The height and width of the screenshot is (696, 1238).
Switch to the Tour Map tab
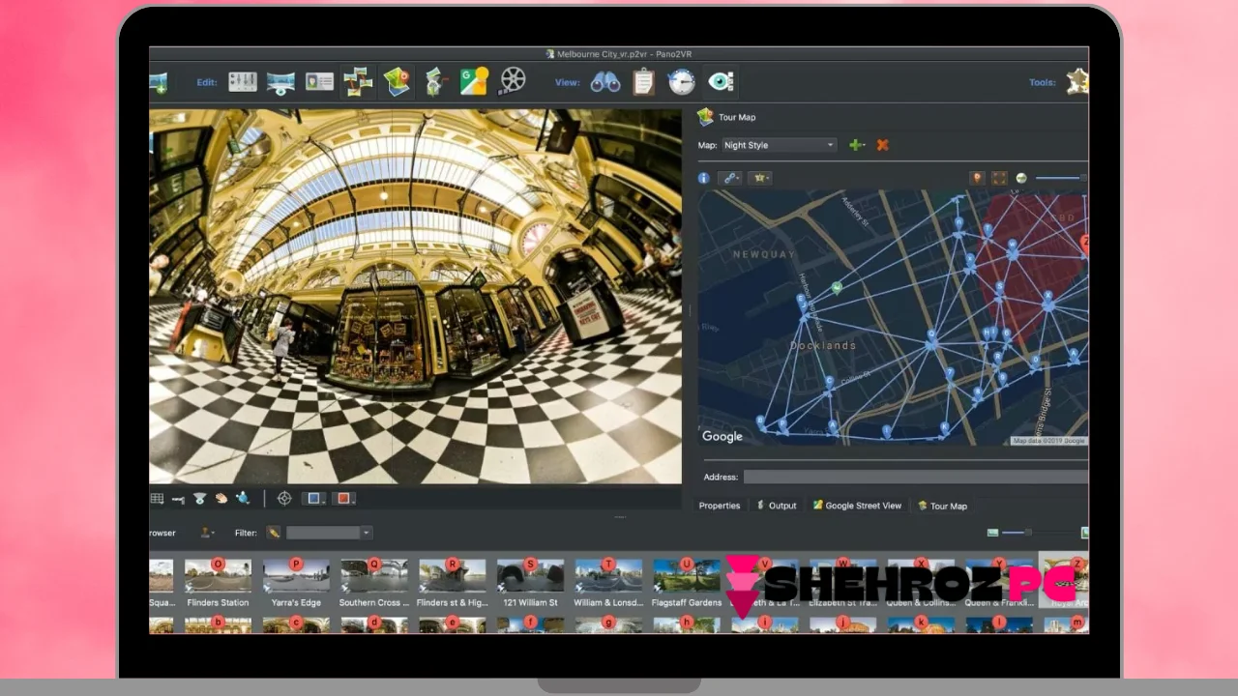click(942, 506)
